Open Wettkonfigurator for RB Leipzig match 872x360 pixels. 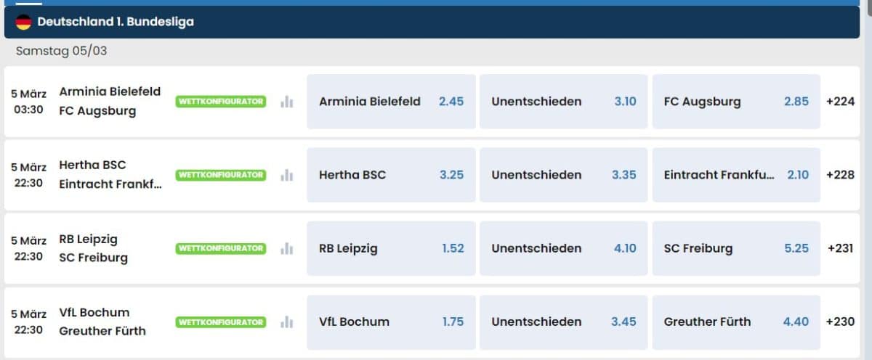point(221,248)
